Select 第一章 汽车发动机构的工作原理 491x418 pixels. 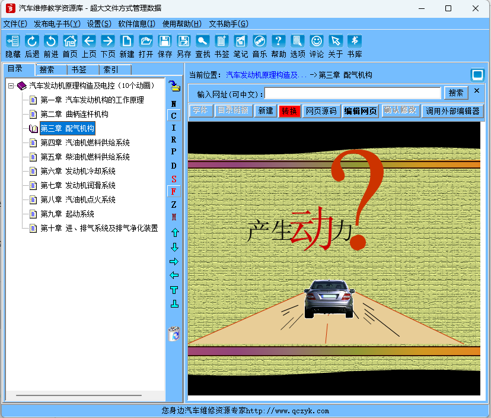pyautogui.click(x=92, y=100)
